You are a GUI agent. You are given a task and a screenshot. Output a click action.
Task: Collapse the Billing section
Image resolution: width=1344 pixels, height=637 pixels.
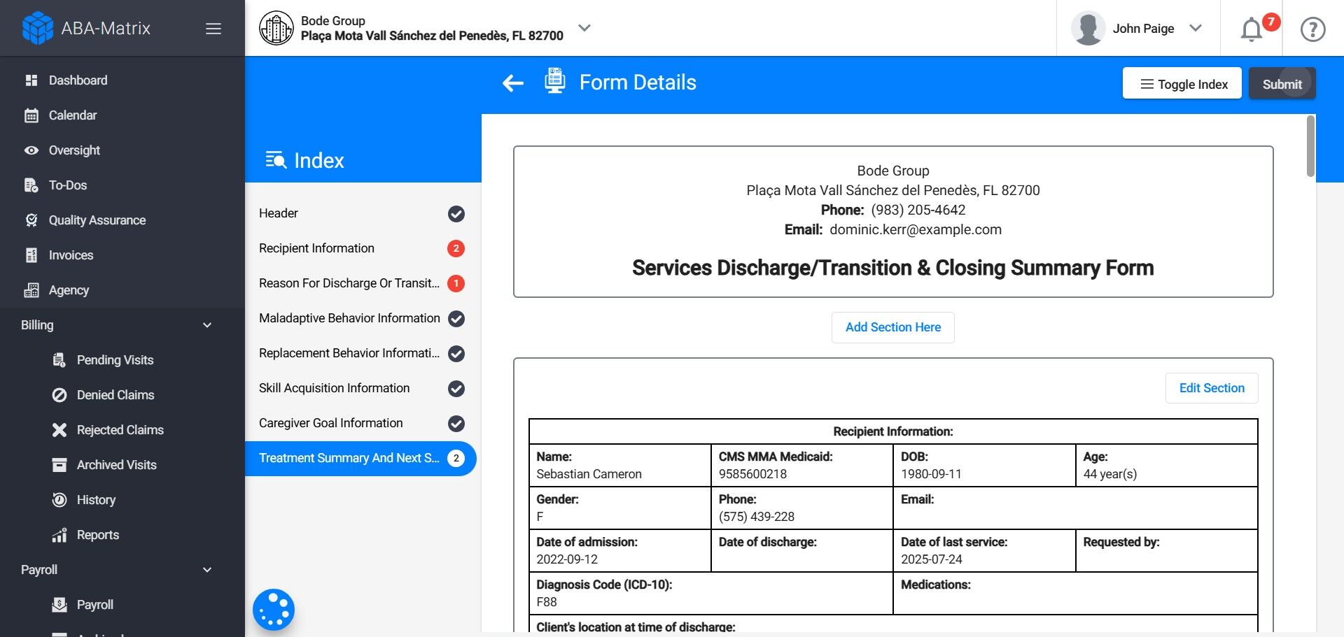[x=207, y=325]
